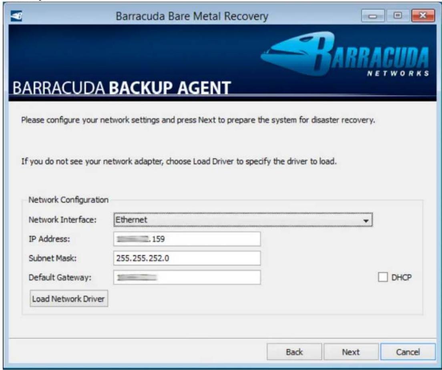The height and width of the screenshot is (370, 442).
Task: Click the 'Default Gateway:' label
Action: pyautogui.click(x=60, y=277)
